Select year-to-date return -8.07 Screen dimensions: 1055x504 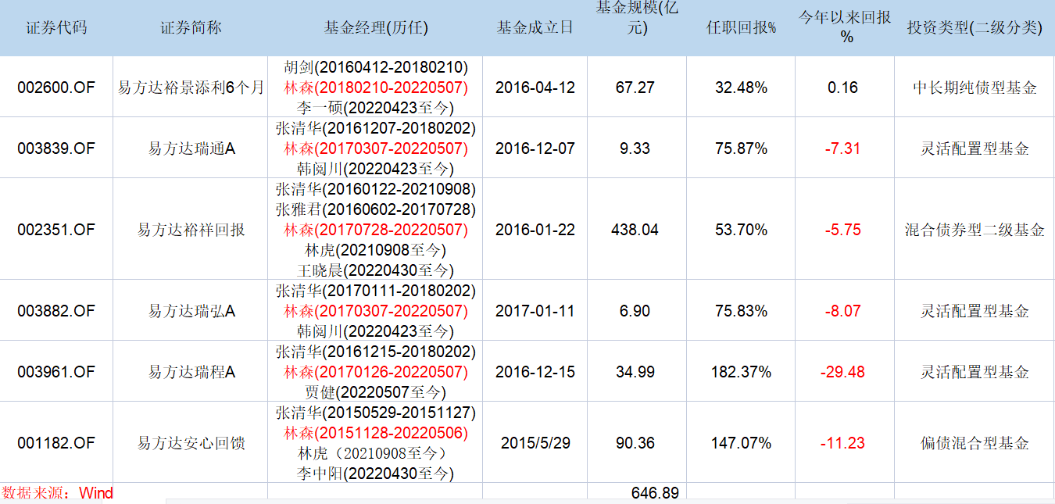(842, 311)
